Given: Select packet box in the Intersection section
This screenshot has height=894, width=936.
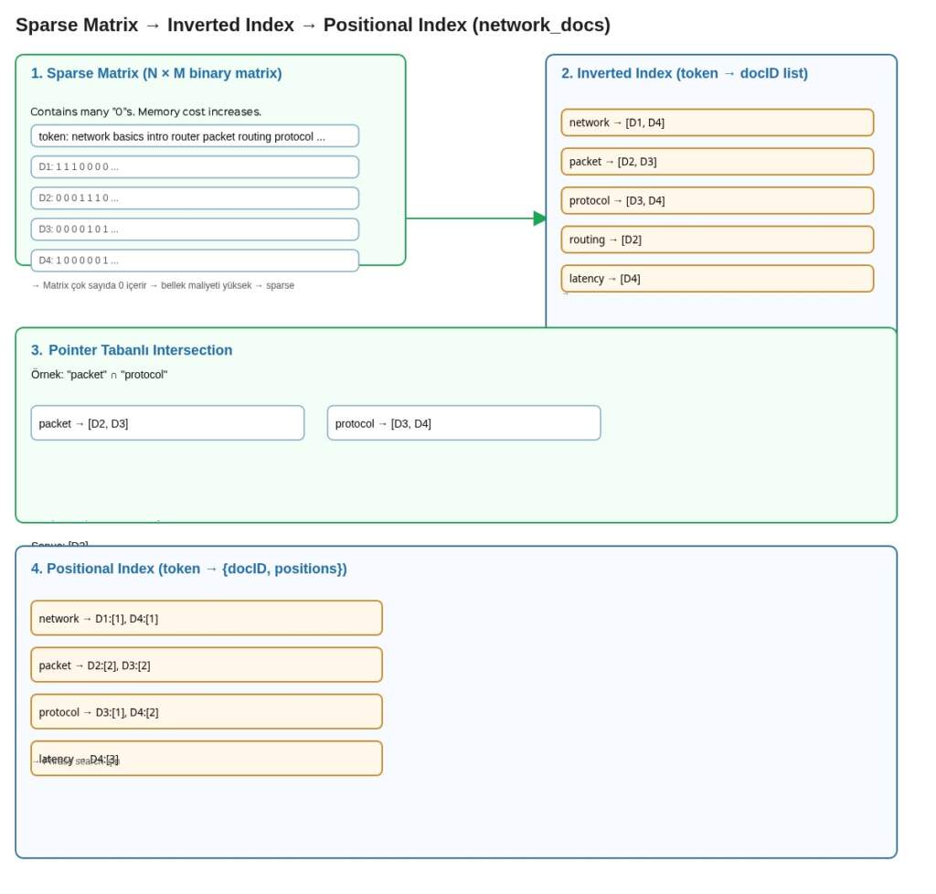Looking at the screenshot, I should pyautogui.click(x=167, y=423).
